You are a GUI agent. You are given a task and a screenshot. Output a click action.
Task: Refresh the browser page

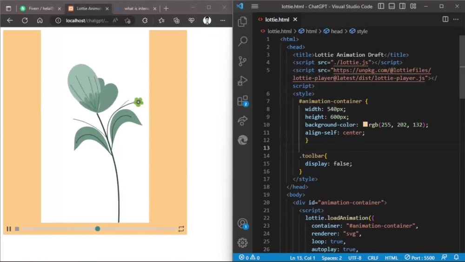point(25,20)
